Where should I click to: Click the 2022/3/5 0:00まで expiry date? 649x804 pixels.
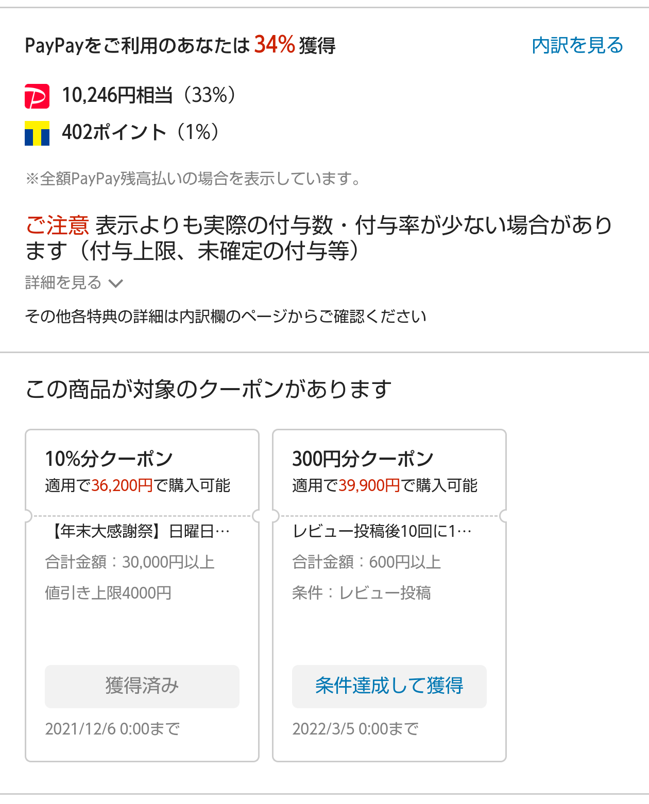pyautogui.click(x=355, y=729)
